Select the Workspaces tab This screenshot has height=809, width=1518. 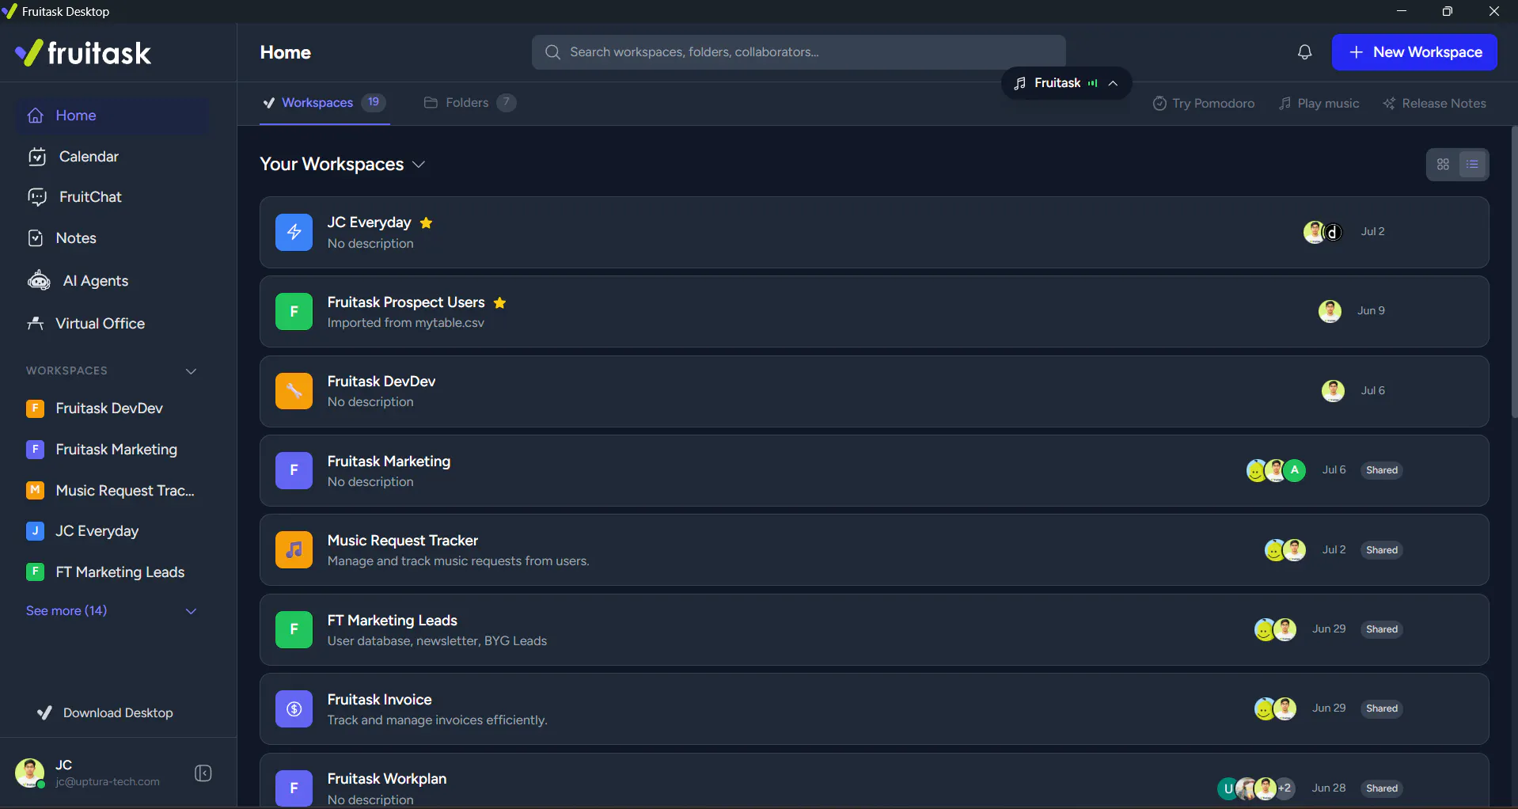324,103
